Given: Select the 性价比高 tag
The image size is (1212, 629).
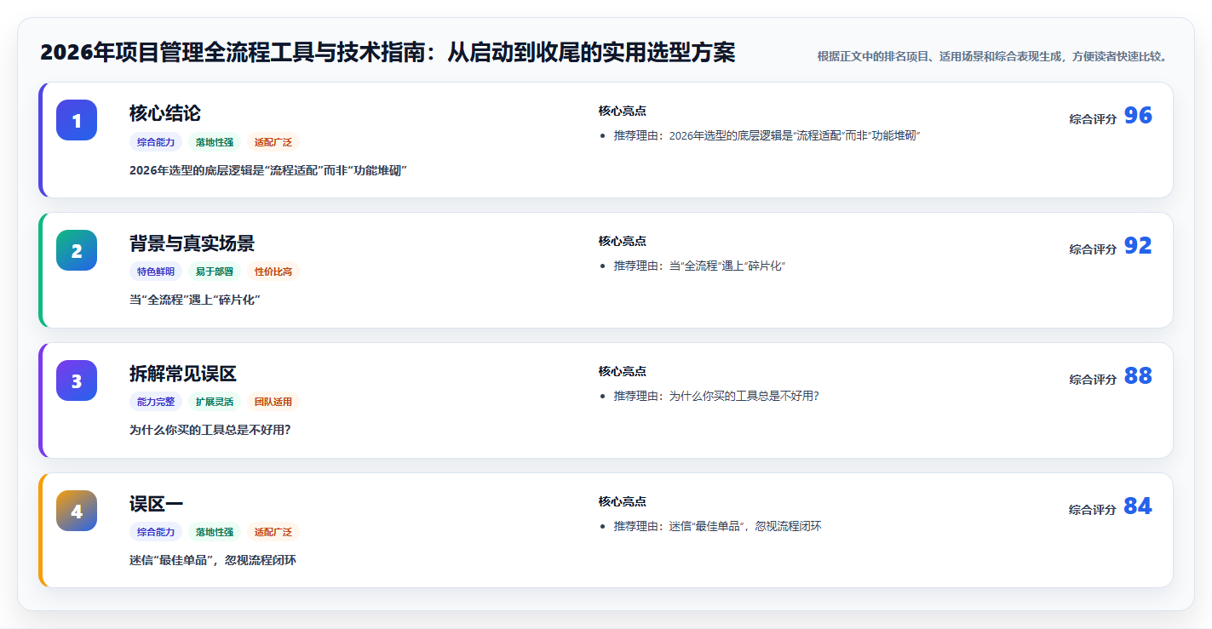Looking at the screenshot, I should point(273,272).
